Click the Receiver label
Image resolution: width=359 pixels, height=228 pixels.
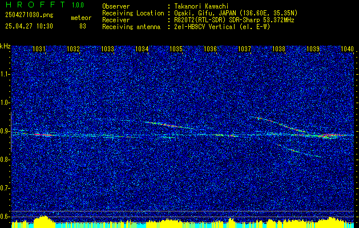pos(116,20)
